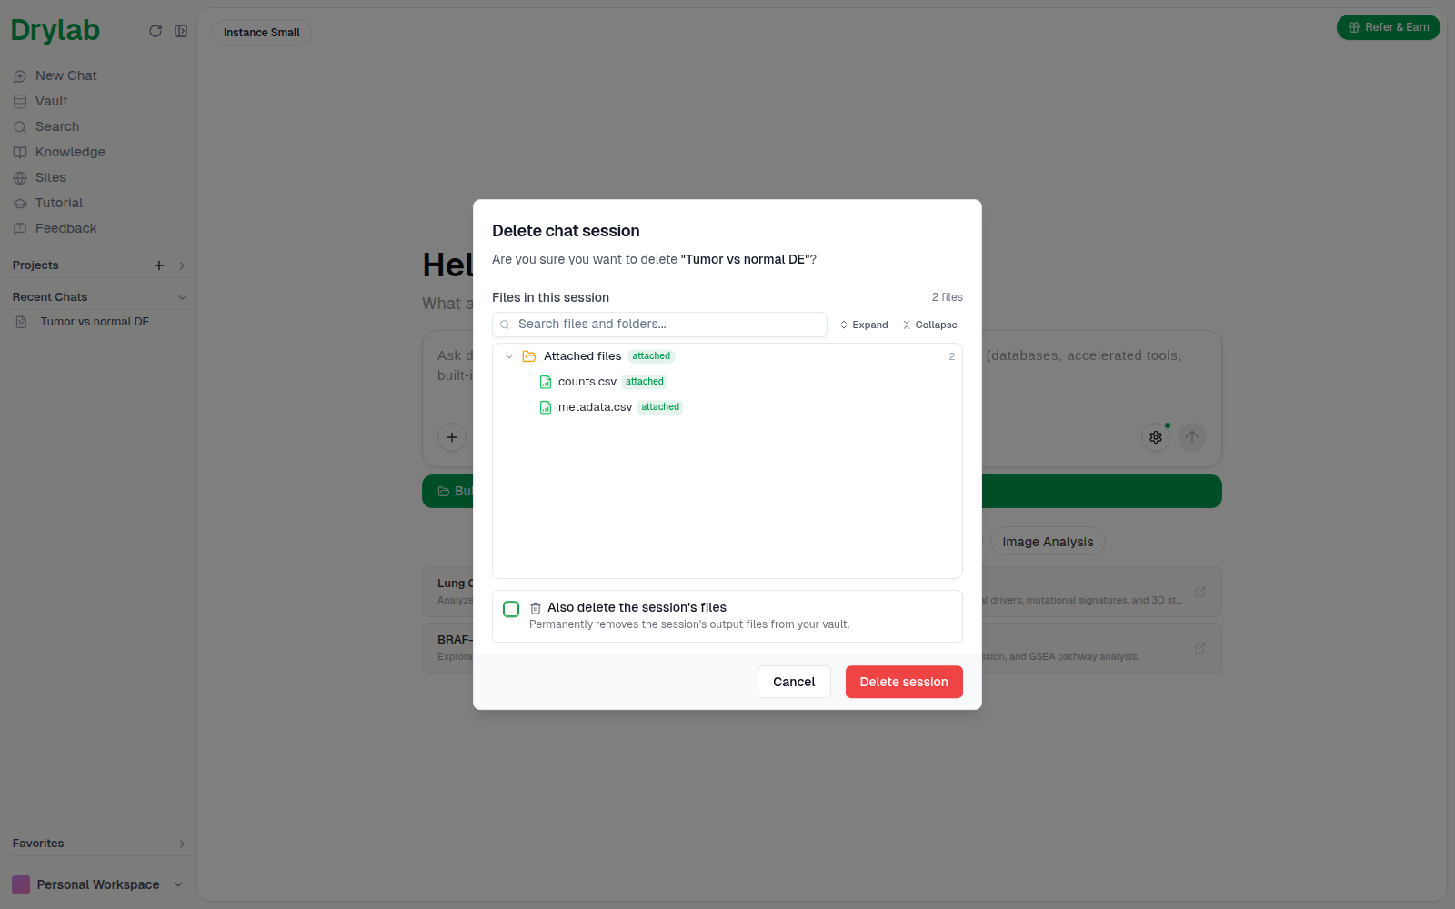Image resolution: width=1455 pixels, height=909 pixels.
Task: Select the Attached files folder icon
Action: click(529, 356)
